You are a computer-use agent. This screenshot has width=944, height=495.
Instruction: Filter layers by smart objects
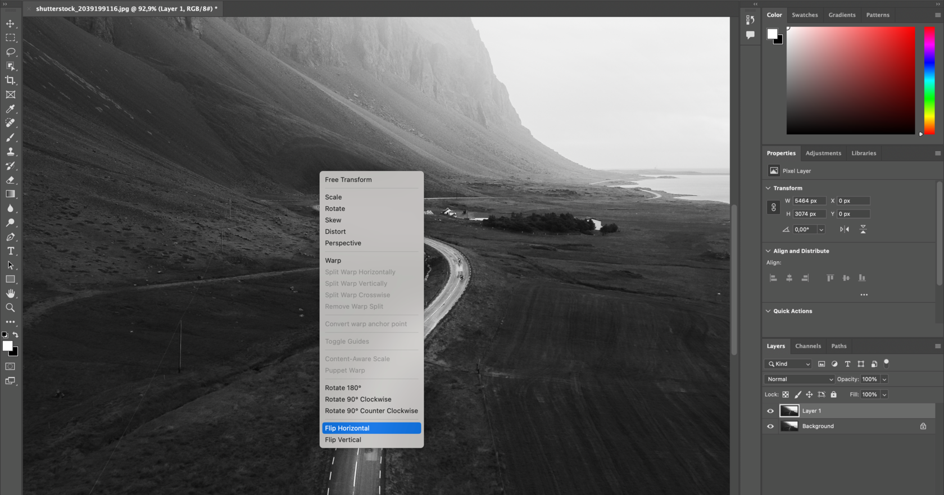[x=874, y=364]
